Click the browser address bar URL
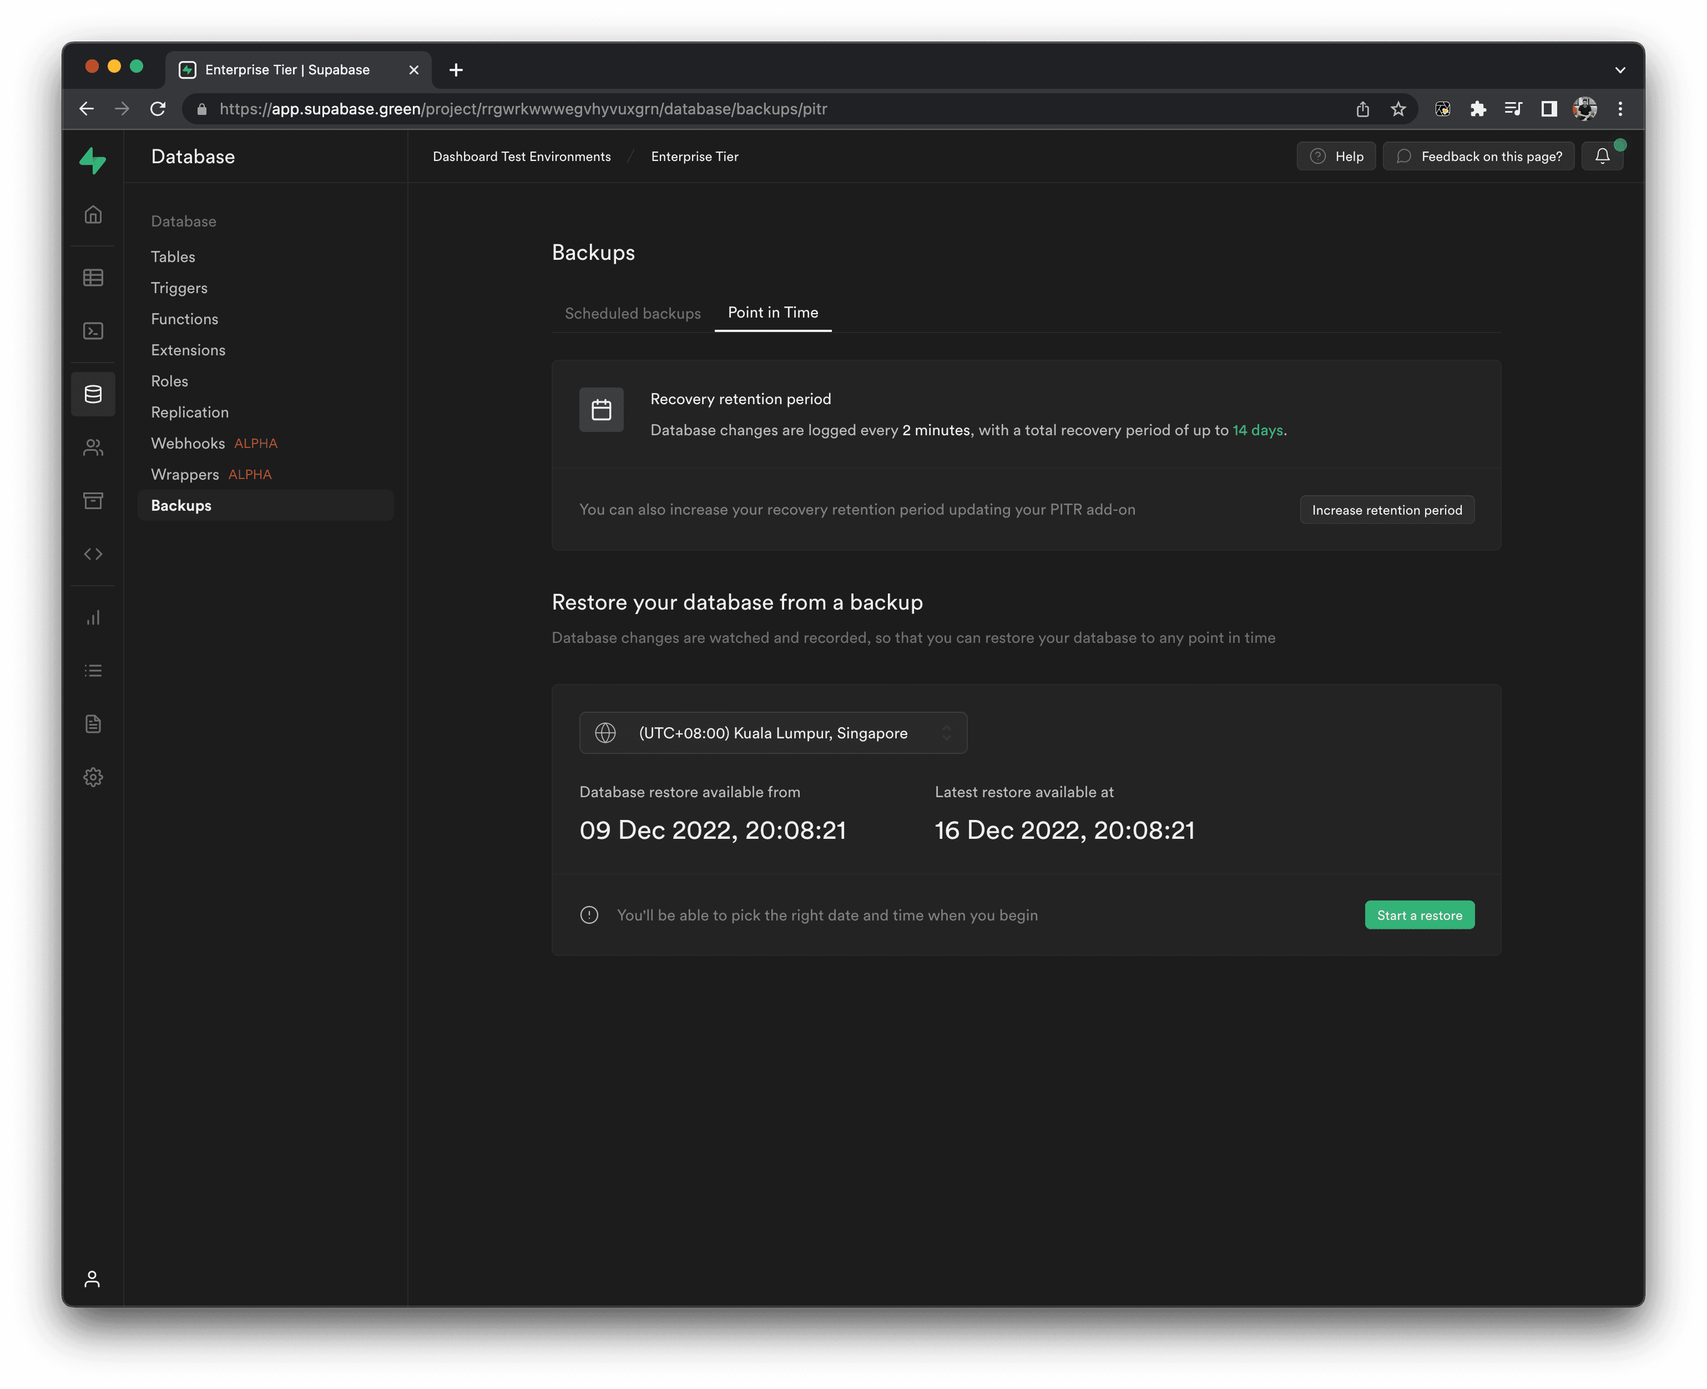1707x1389 pixels. (523, 109)
